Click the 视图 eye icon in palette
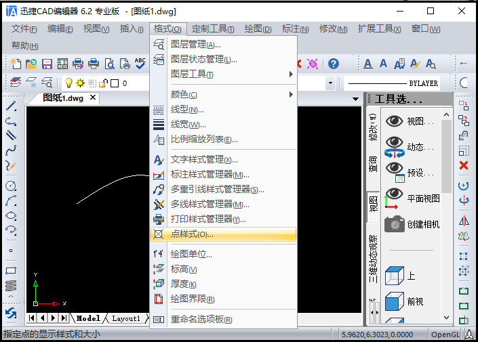The width and height of the screenshot is (478, 342). pos(395,121)
